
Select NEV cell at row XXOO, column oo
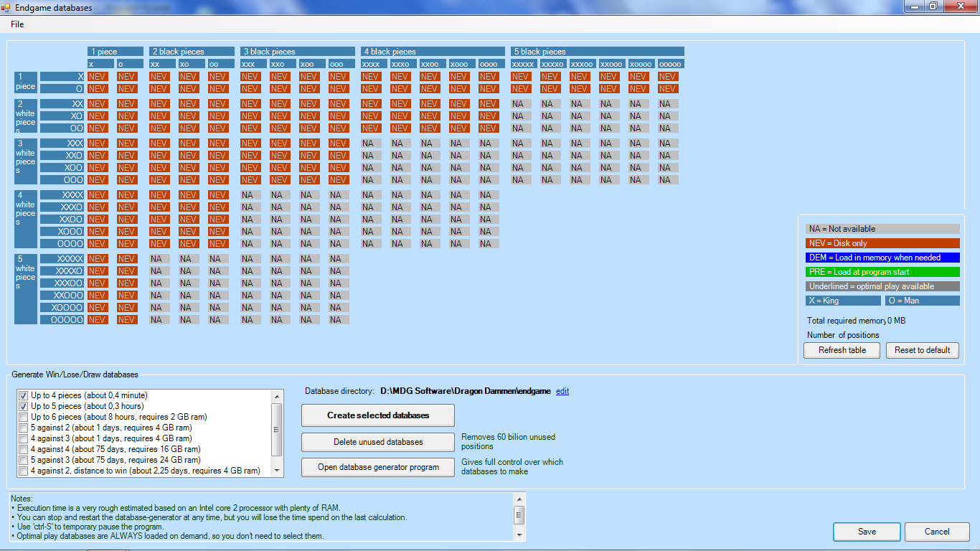coord(218,219)
